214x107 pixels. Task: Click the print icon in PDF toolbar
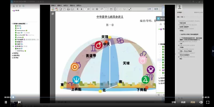pyautogui.click(x=68, y=9)
